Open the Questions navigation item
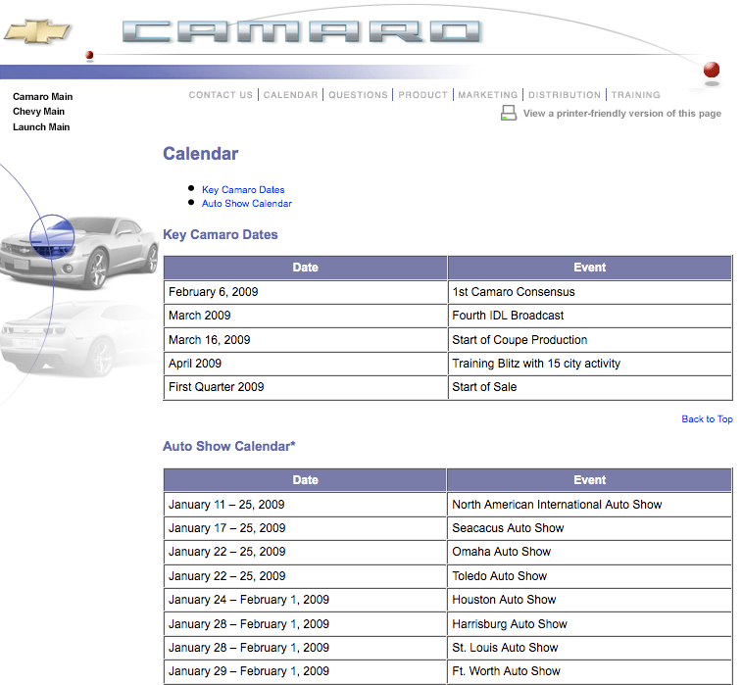The image size is (742, 685). (x=358, y=95)
